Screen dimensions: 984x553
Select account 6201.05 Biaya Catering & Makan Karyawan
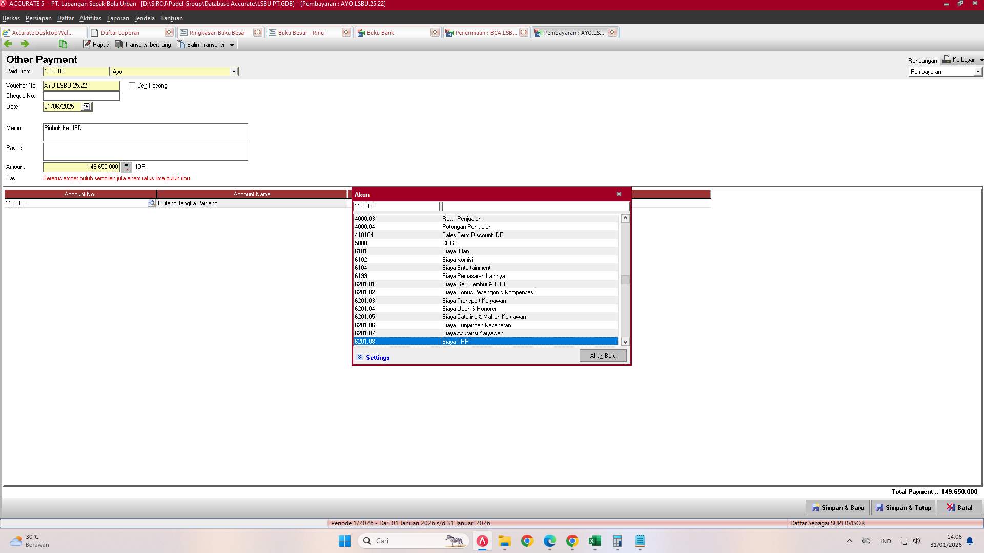click(484, 317)
